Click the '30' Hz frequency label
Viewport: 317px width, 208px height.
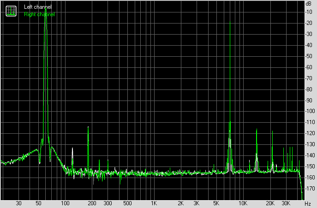(18, 203)
